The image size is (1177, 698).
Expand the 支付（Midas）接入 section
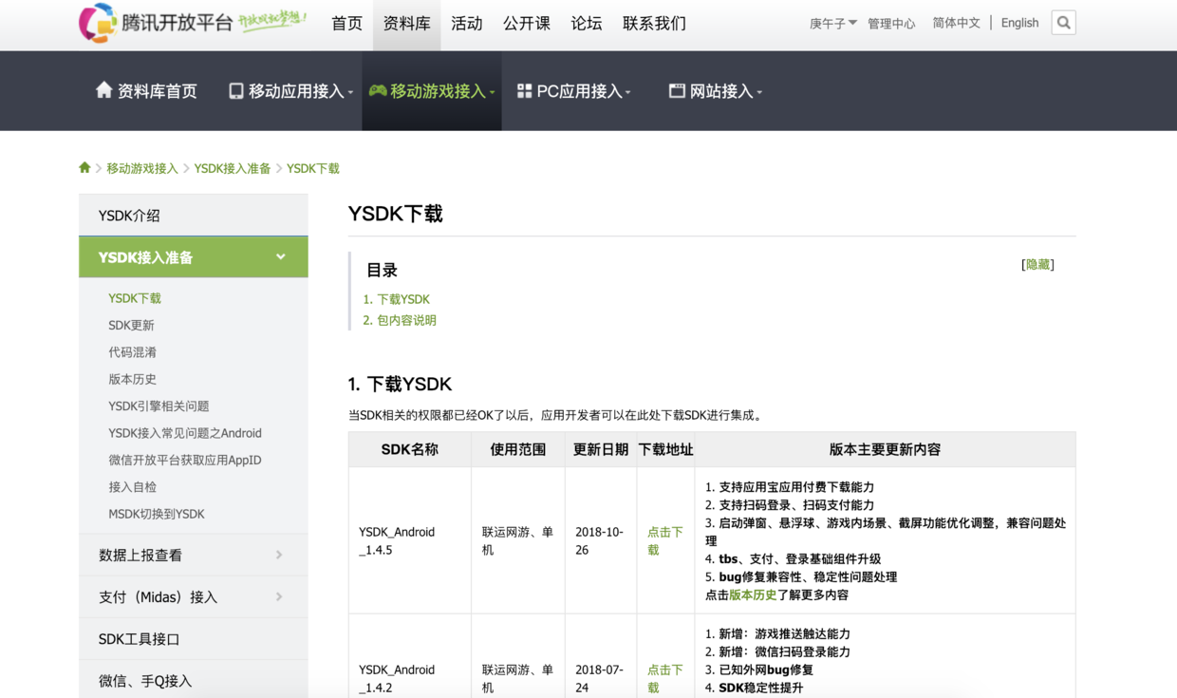pos(279,597)
